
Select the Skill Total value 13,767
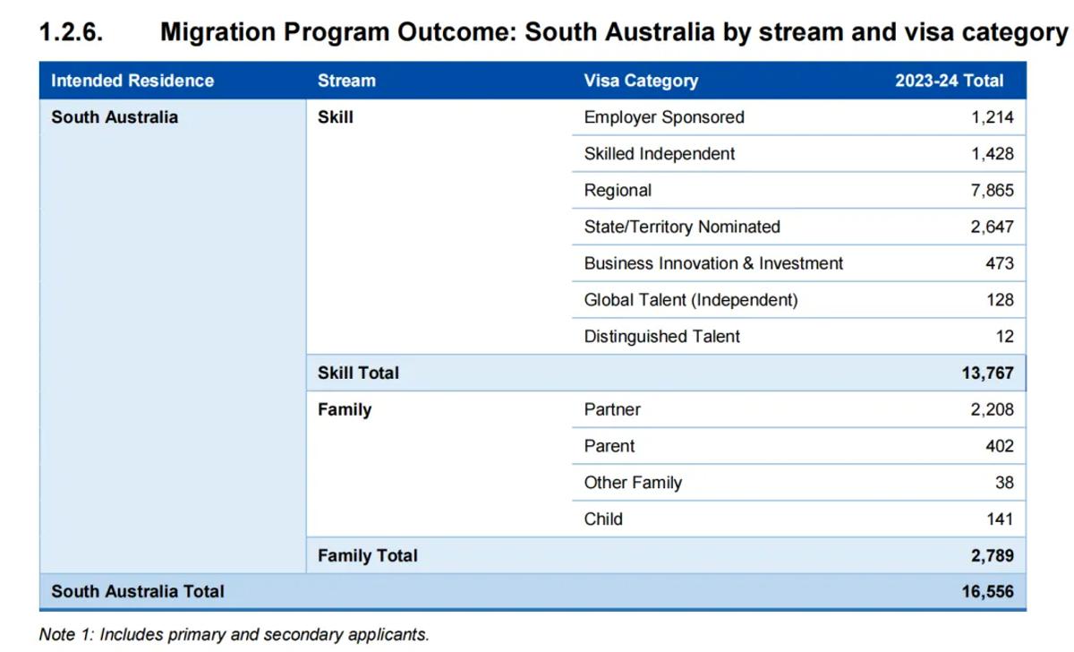988,373
